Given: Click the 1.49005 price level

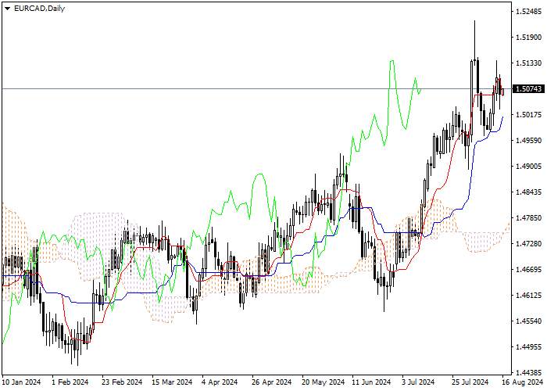Looking at the screenshot, I should click(x=529, y=167).
